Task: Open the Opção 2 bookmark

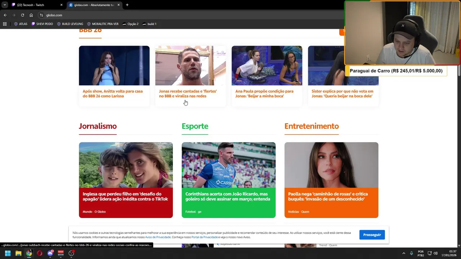Action: (x=130, y=24)
